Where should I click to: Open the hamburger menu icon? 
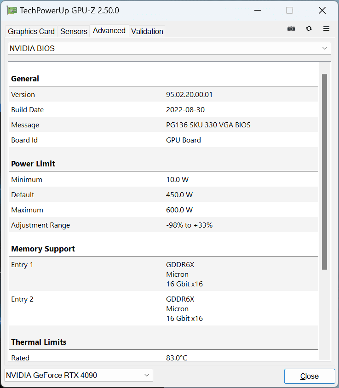[x=326, y=29]
